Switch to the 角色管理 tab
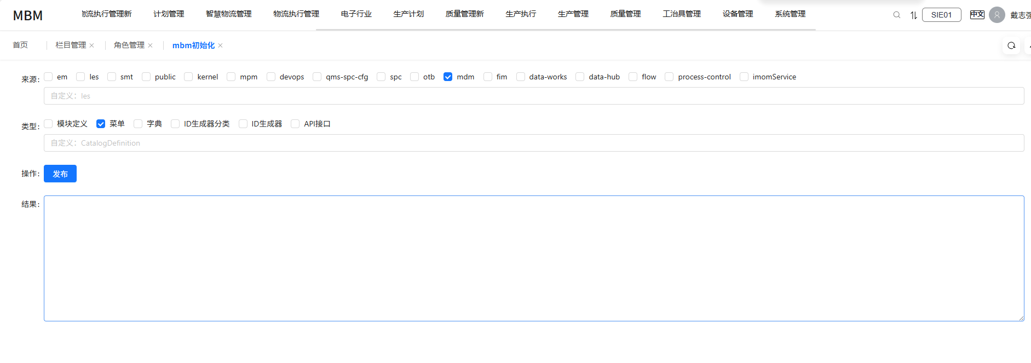This screenshot has height=363, width=1031. (129, 45)
